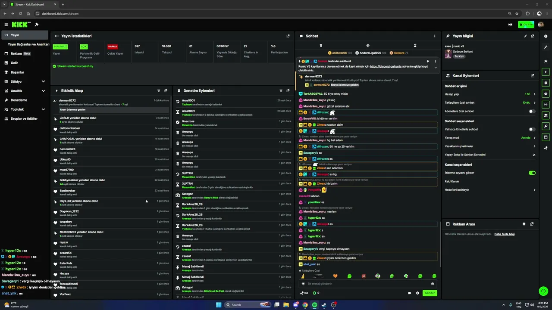Open the Sohbet three-dot options menu
The width and height of the screenshot is (552, 310).
[435, 36]
